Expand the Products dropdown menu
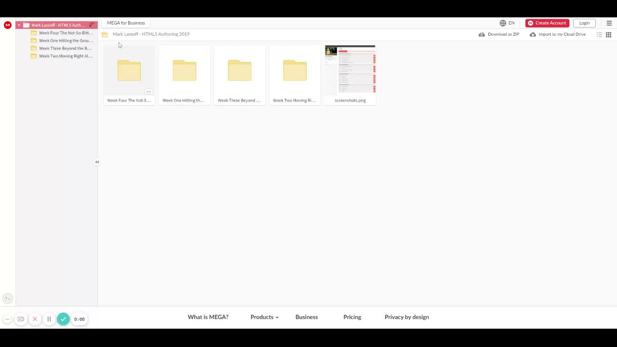 [x=264, y=317]
